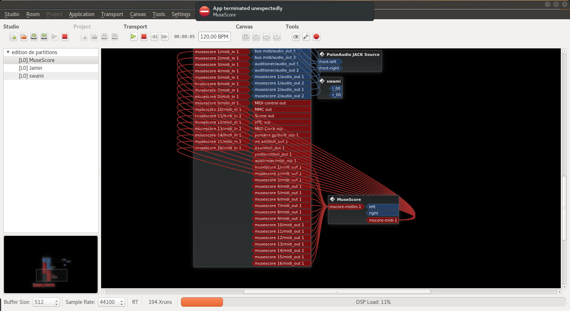Screen dimensions: 570x311
Task: Start transport with the green play icon
Action: pos(134,36)
